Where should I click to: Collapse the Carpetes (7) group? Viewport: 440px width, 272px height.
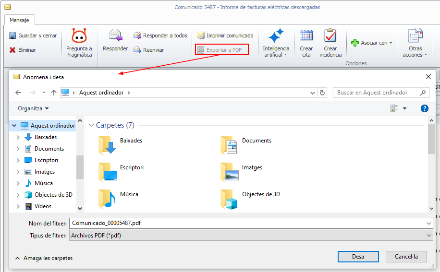(x=91, y=125)
